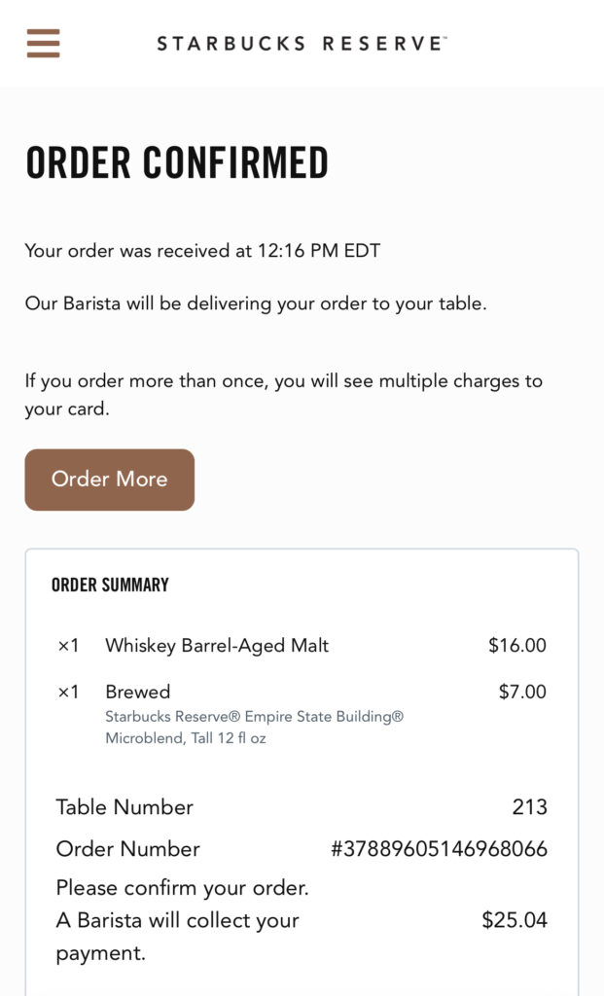604x996 pixels.
Task: Click the Please confirm your order text
Action: coord(182,887)
